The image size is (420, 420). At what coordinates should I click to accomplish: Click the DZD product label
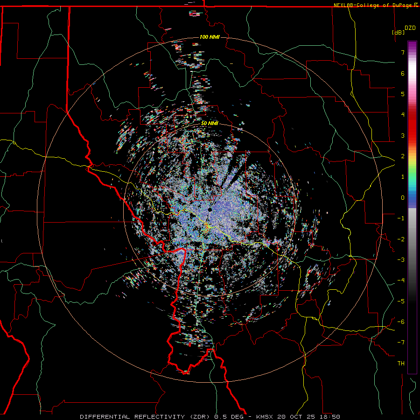(x=410, y=28)
